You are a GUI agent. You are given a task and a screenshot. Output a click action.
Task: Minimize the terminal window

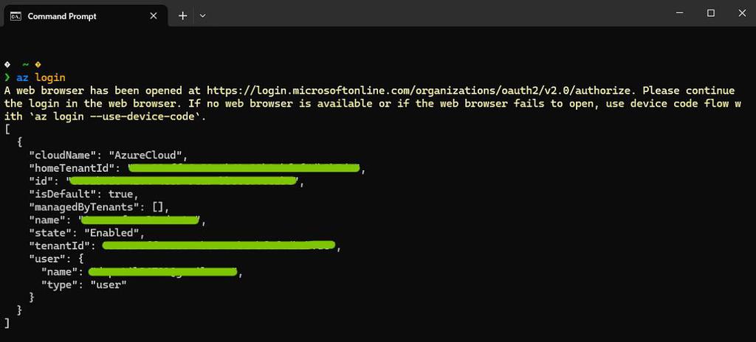pyautogui.click(x=678, y=13)
